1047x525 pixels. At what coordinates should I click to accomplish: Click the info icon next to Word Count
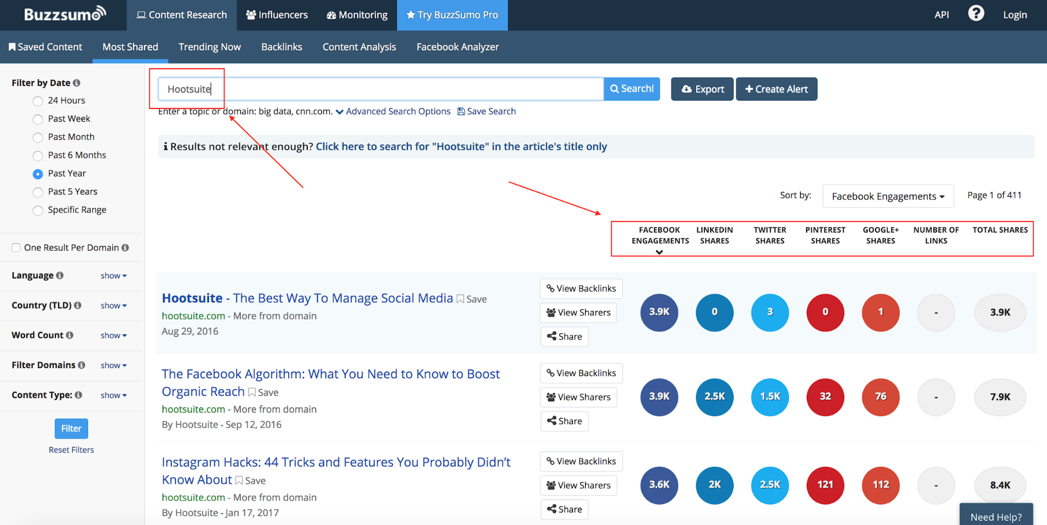click(x=70, y=335)
